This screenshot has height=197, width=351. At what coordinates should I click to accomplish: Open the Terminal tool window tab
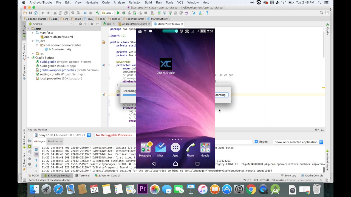(82, 176)
